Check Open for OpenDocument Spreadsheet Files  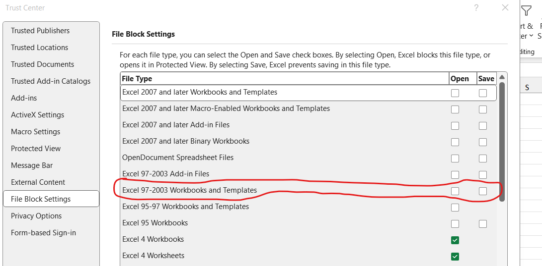(x=455, y=158)
